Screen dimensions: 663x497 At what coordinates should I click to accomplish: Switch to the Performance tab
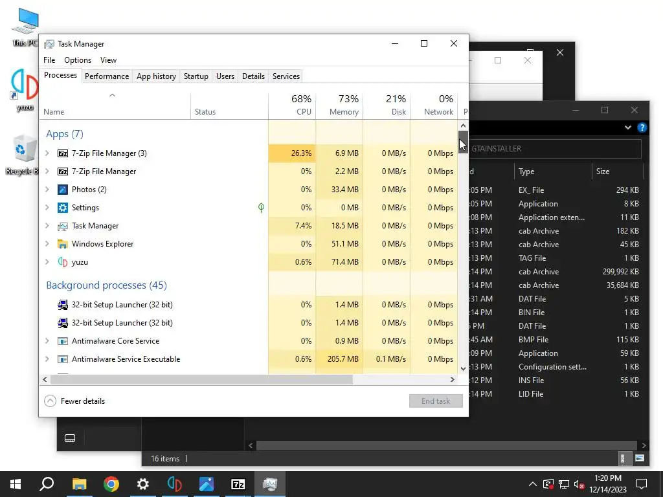coord(107,76)
